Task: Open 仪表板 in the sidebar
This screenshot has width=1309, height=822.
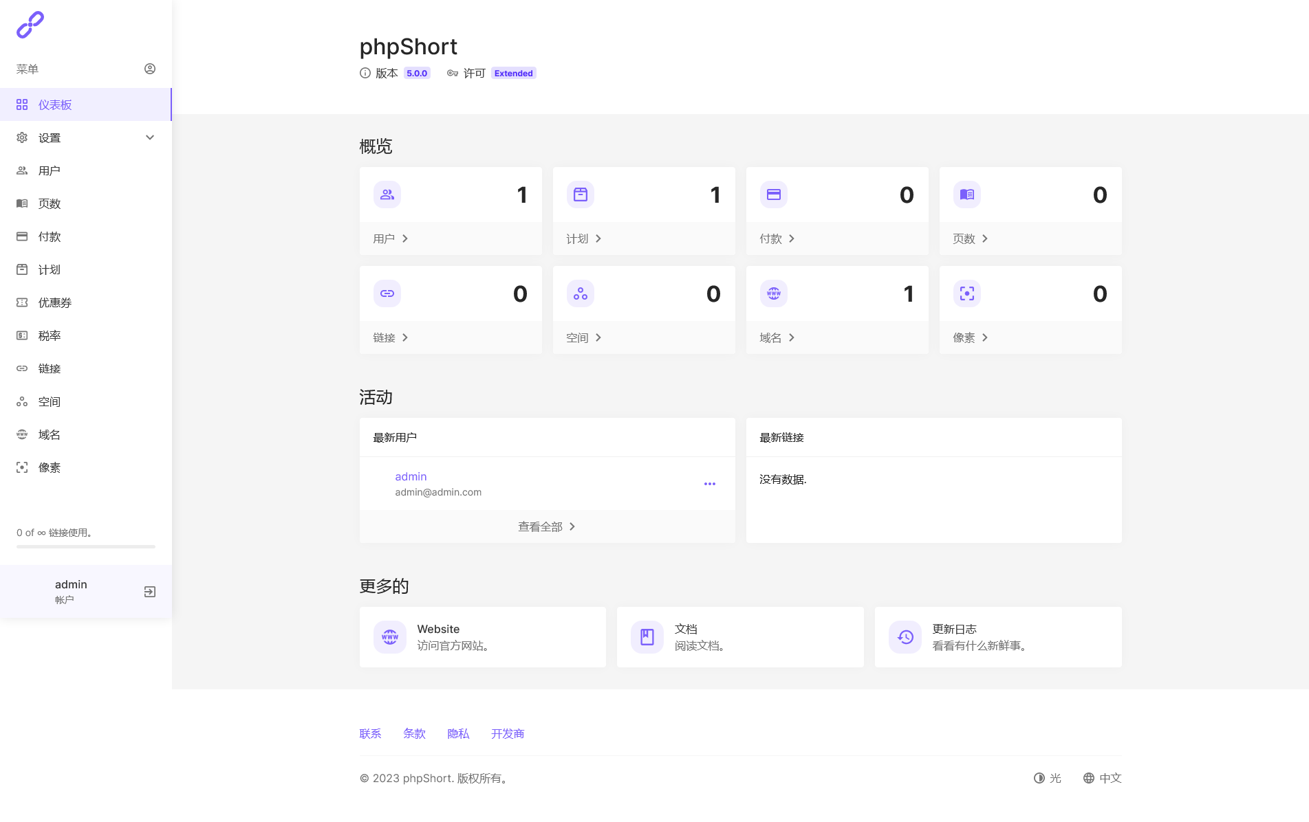Action: pos(85,104)
